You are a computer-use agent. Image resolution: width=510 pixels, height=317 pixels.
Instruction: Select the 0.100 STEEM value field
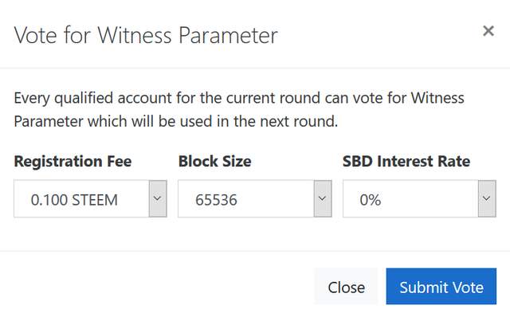click(x=81, y=198)
